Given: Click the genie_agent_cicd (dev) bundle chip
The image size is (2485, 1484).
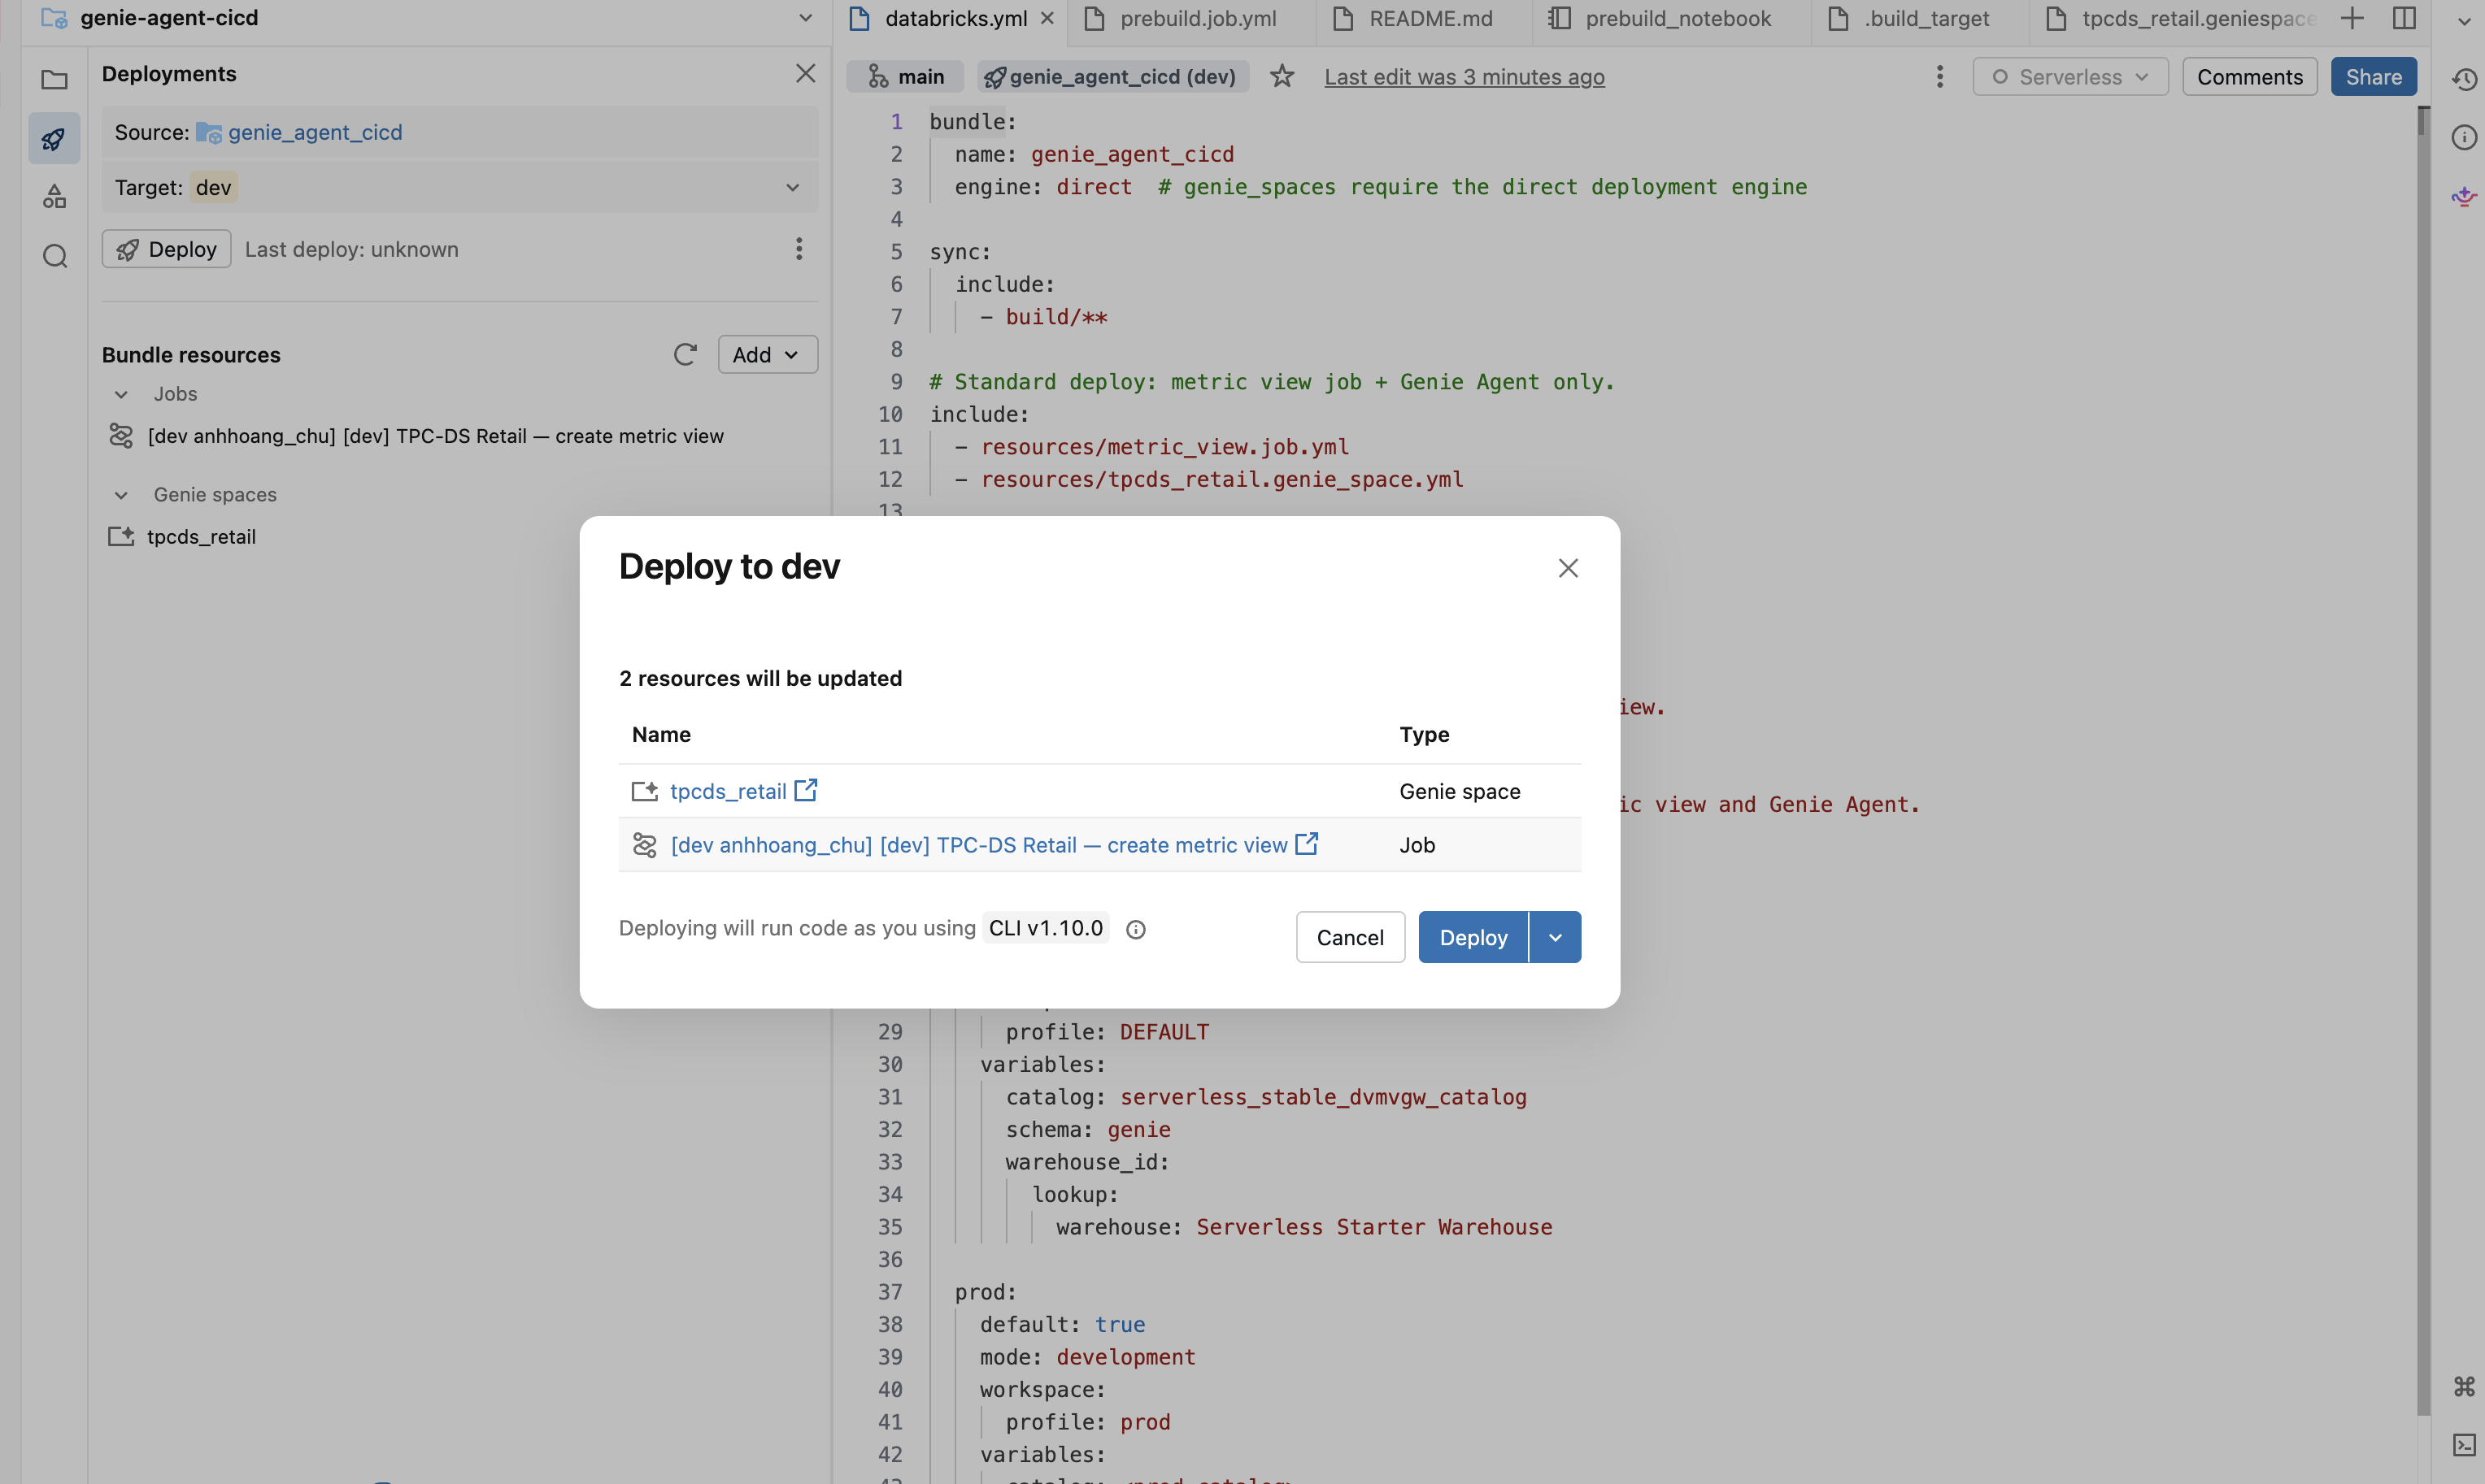Looking at the screenshot, I should [x=1113, y=76].
